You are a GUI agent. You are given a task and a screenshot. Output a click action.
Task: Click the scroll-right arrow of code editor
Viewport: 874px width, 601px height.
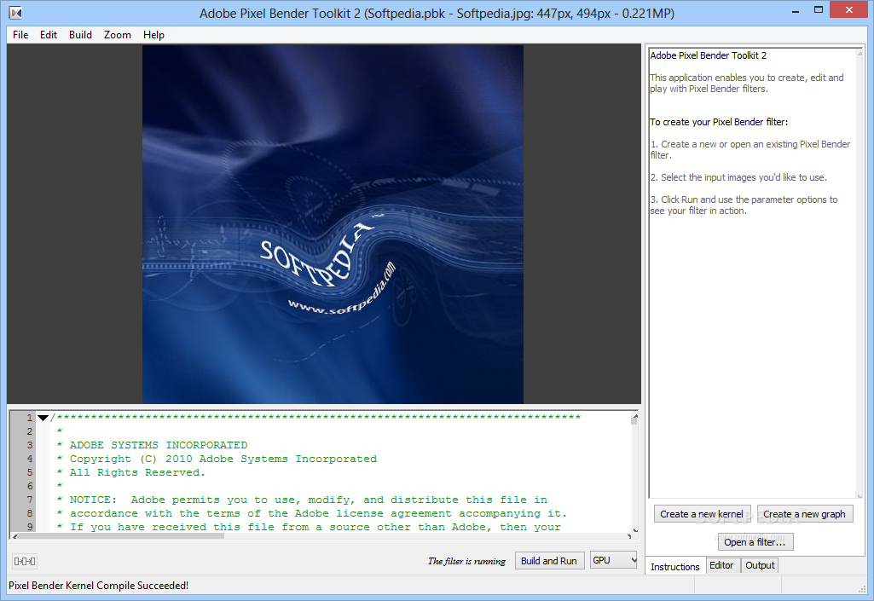click(x=629, y=536)
